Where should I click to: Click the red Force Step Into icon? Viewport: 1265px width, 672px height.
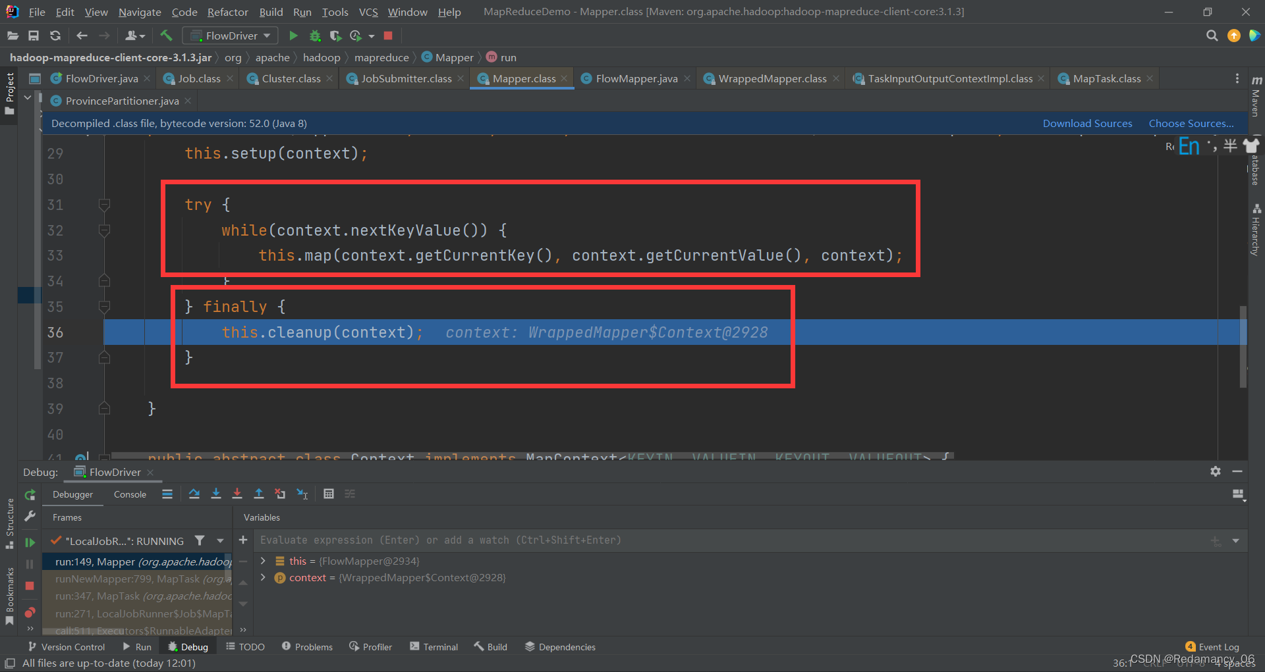click(x=237, y=494)
